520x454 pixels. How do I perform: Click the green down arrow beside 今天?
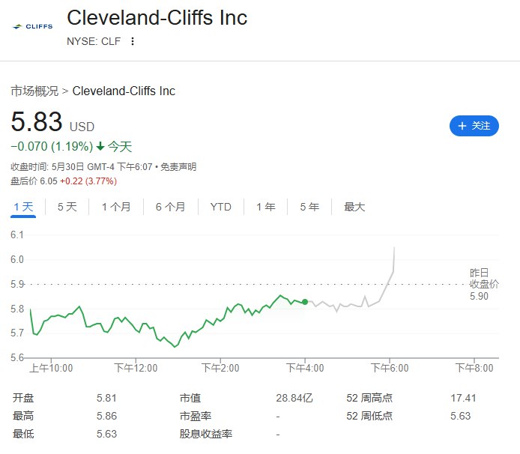(x=100, y=146)
